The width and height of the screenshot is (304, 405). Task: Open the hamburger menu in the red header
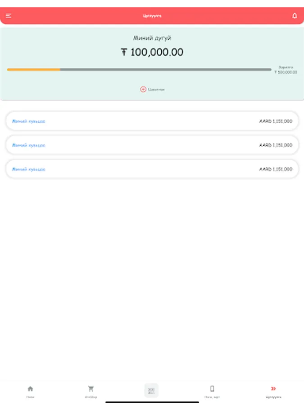pyautogui.click(x=9, y=16)
